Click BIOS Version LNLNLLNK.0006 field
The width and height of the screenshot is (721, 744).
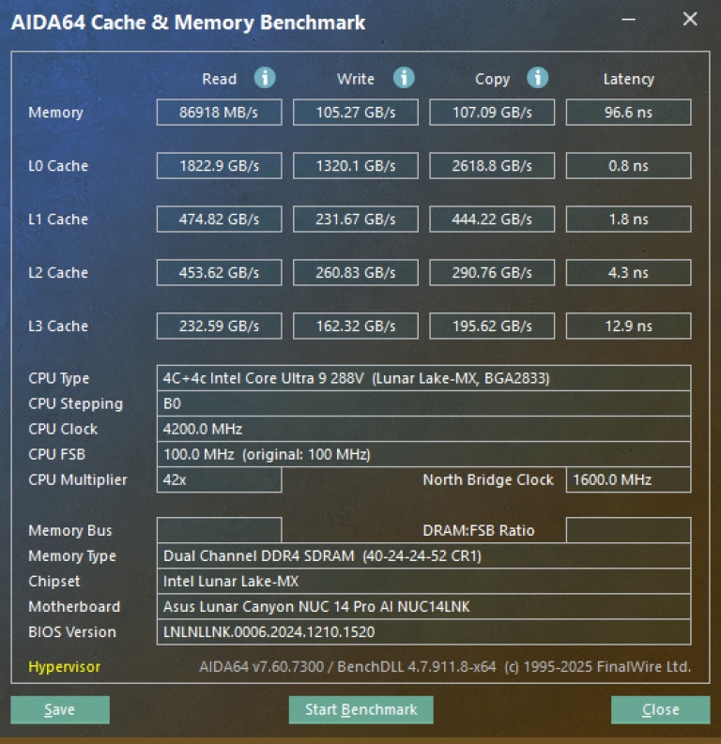423,632
